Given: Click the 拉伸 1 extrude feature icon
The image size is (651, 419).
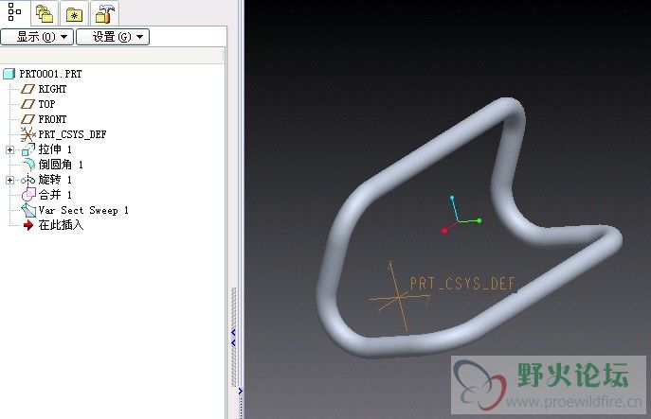Looking at the screenshot, I should [28, 149].
